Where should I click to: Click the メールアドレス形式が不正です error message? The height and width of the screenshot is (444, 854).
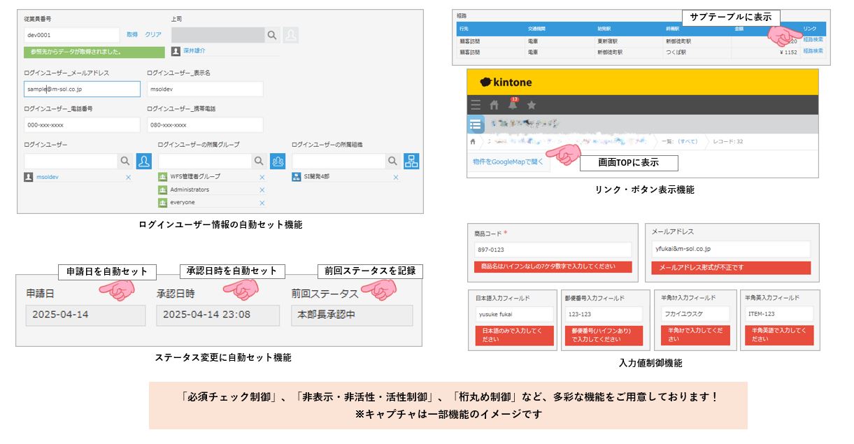coord(731,268)
